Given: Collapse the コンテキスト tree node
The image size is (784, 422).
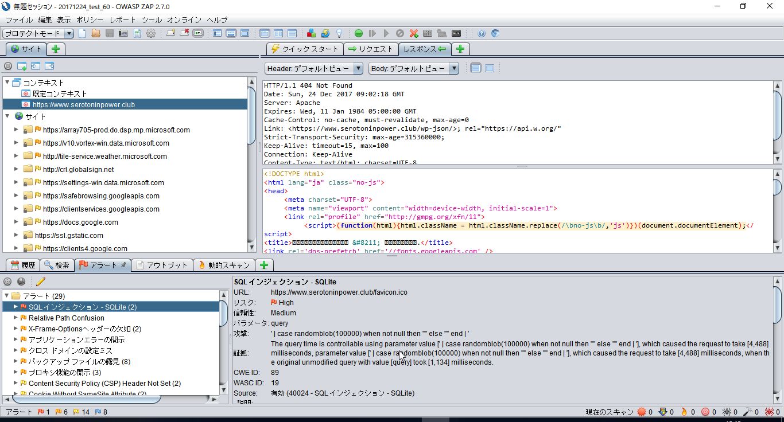Looking at the screenshot, I should [x=7, y=83].
